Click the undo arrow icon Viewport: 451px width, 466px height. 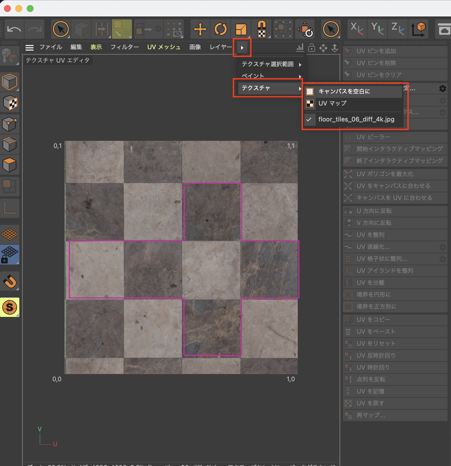coord(14,29)
